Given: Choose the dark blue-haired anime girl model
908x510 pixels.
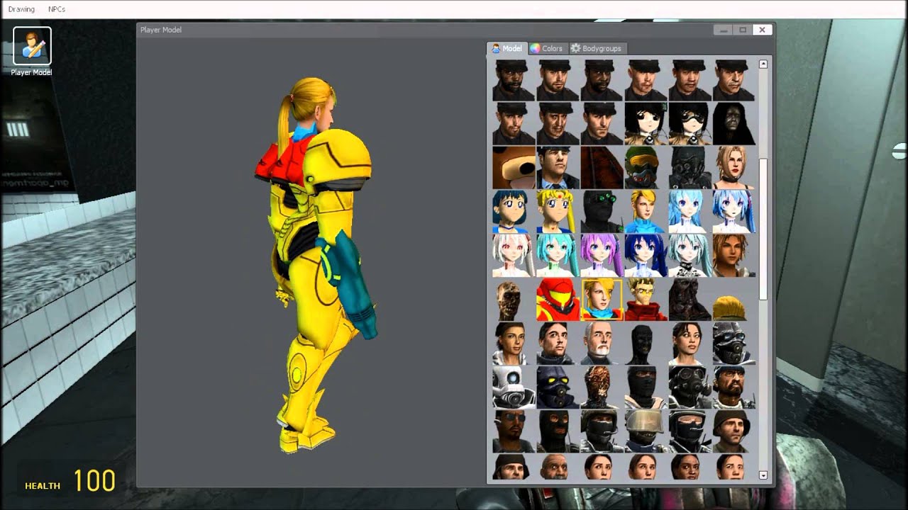Looking at the screenshot, I should click(646, 255).
